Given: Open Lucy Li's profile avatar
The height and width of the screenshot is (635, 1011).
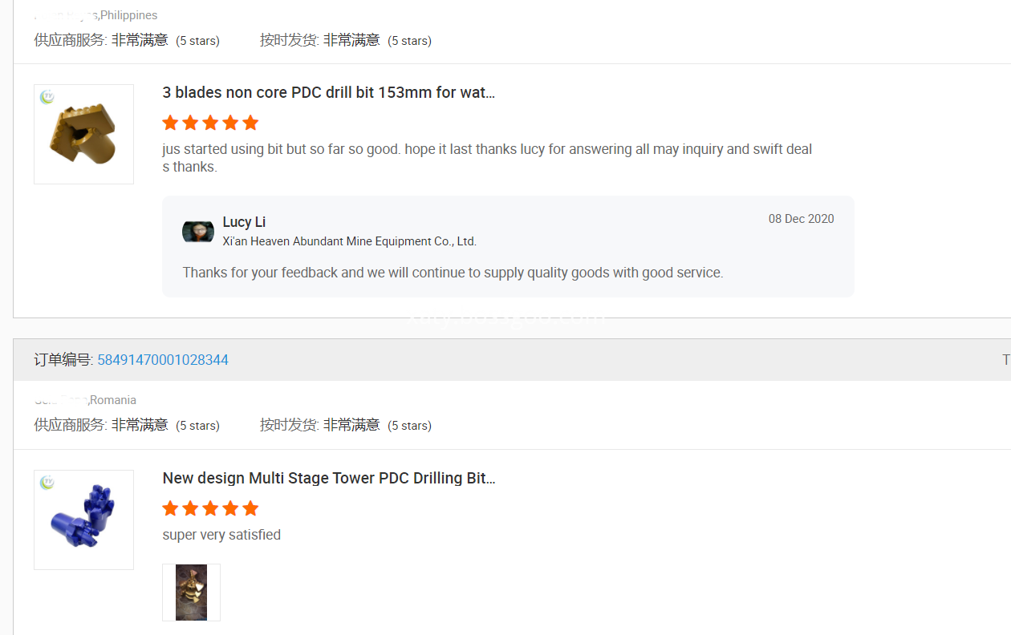Looking at the screenshot, I should click(198, 231).
